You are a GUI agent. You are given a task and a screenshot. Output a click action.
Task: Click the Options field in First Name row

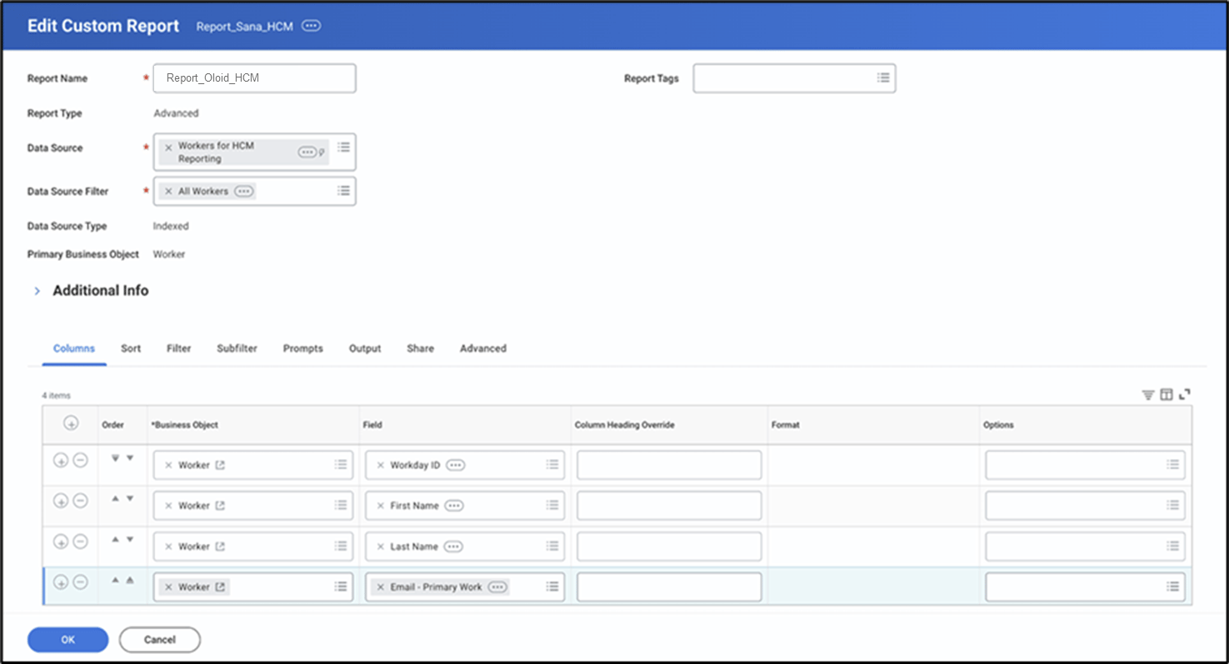[1085, 506]
